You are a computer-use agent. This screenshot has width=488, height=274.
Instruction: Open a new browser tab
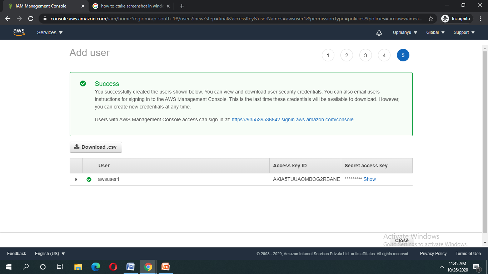tap(182, 6)
